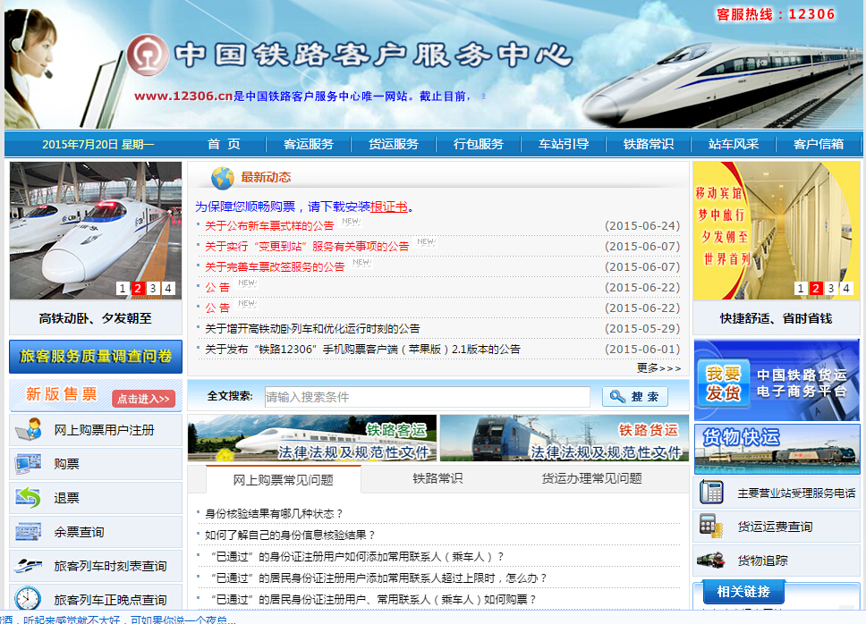Image resolution: width=866 pixels, height=624 pixels.
Task: Open the 铁路12306 手机购票客户端 2.1版本 announcement
Action: (x=362, y=349)
